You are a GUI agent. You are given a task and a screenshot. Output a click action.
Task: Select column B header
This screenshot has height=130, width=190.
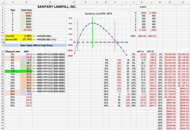[26, 2]
